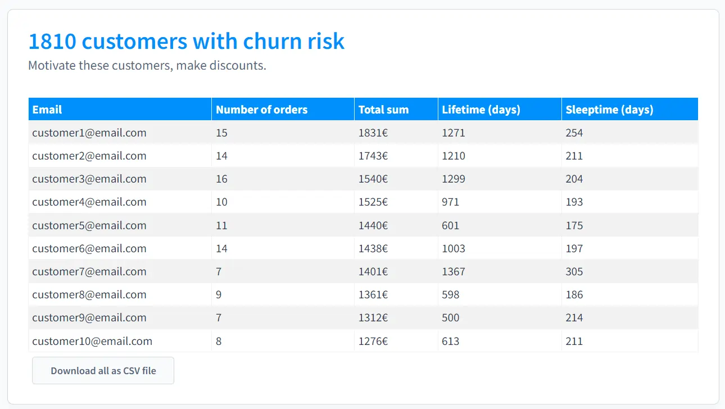Image resolution: width=725 pixels, height=409 pixels.
Task: Select customer7@email.com email cell
Action: 120,271
